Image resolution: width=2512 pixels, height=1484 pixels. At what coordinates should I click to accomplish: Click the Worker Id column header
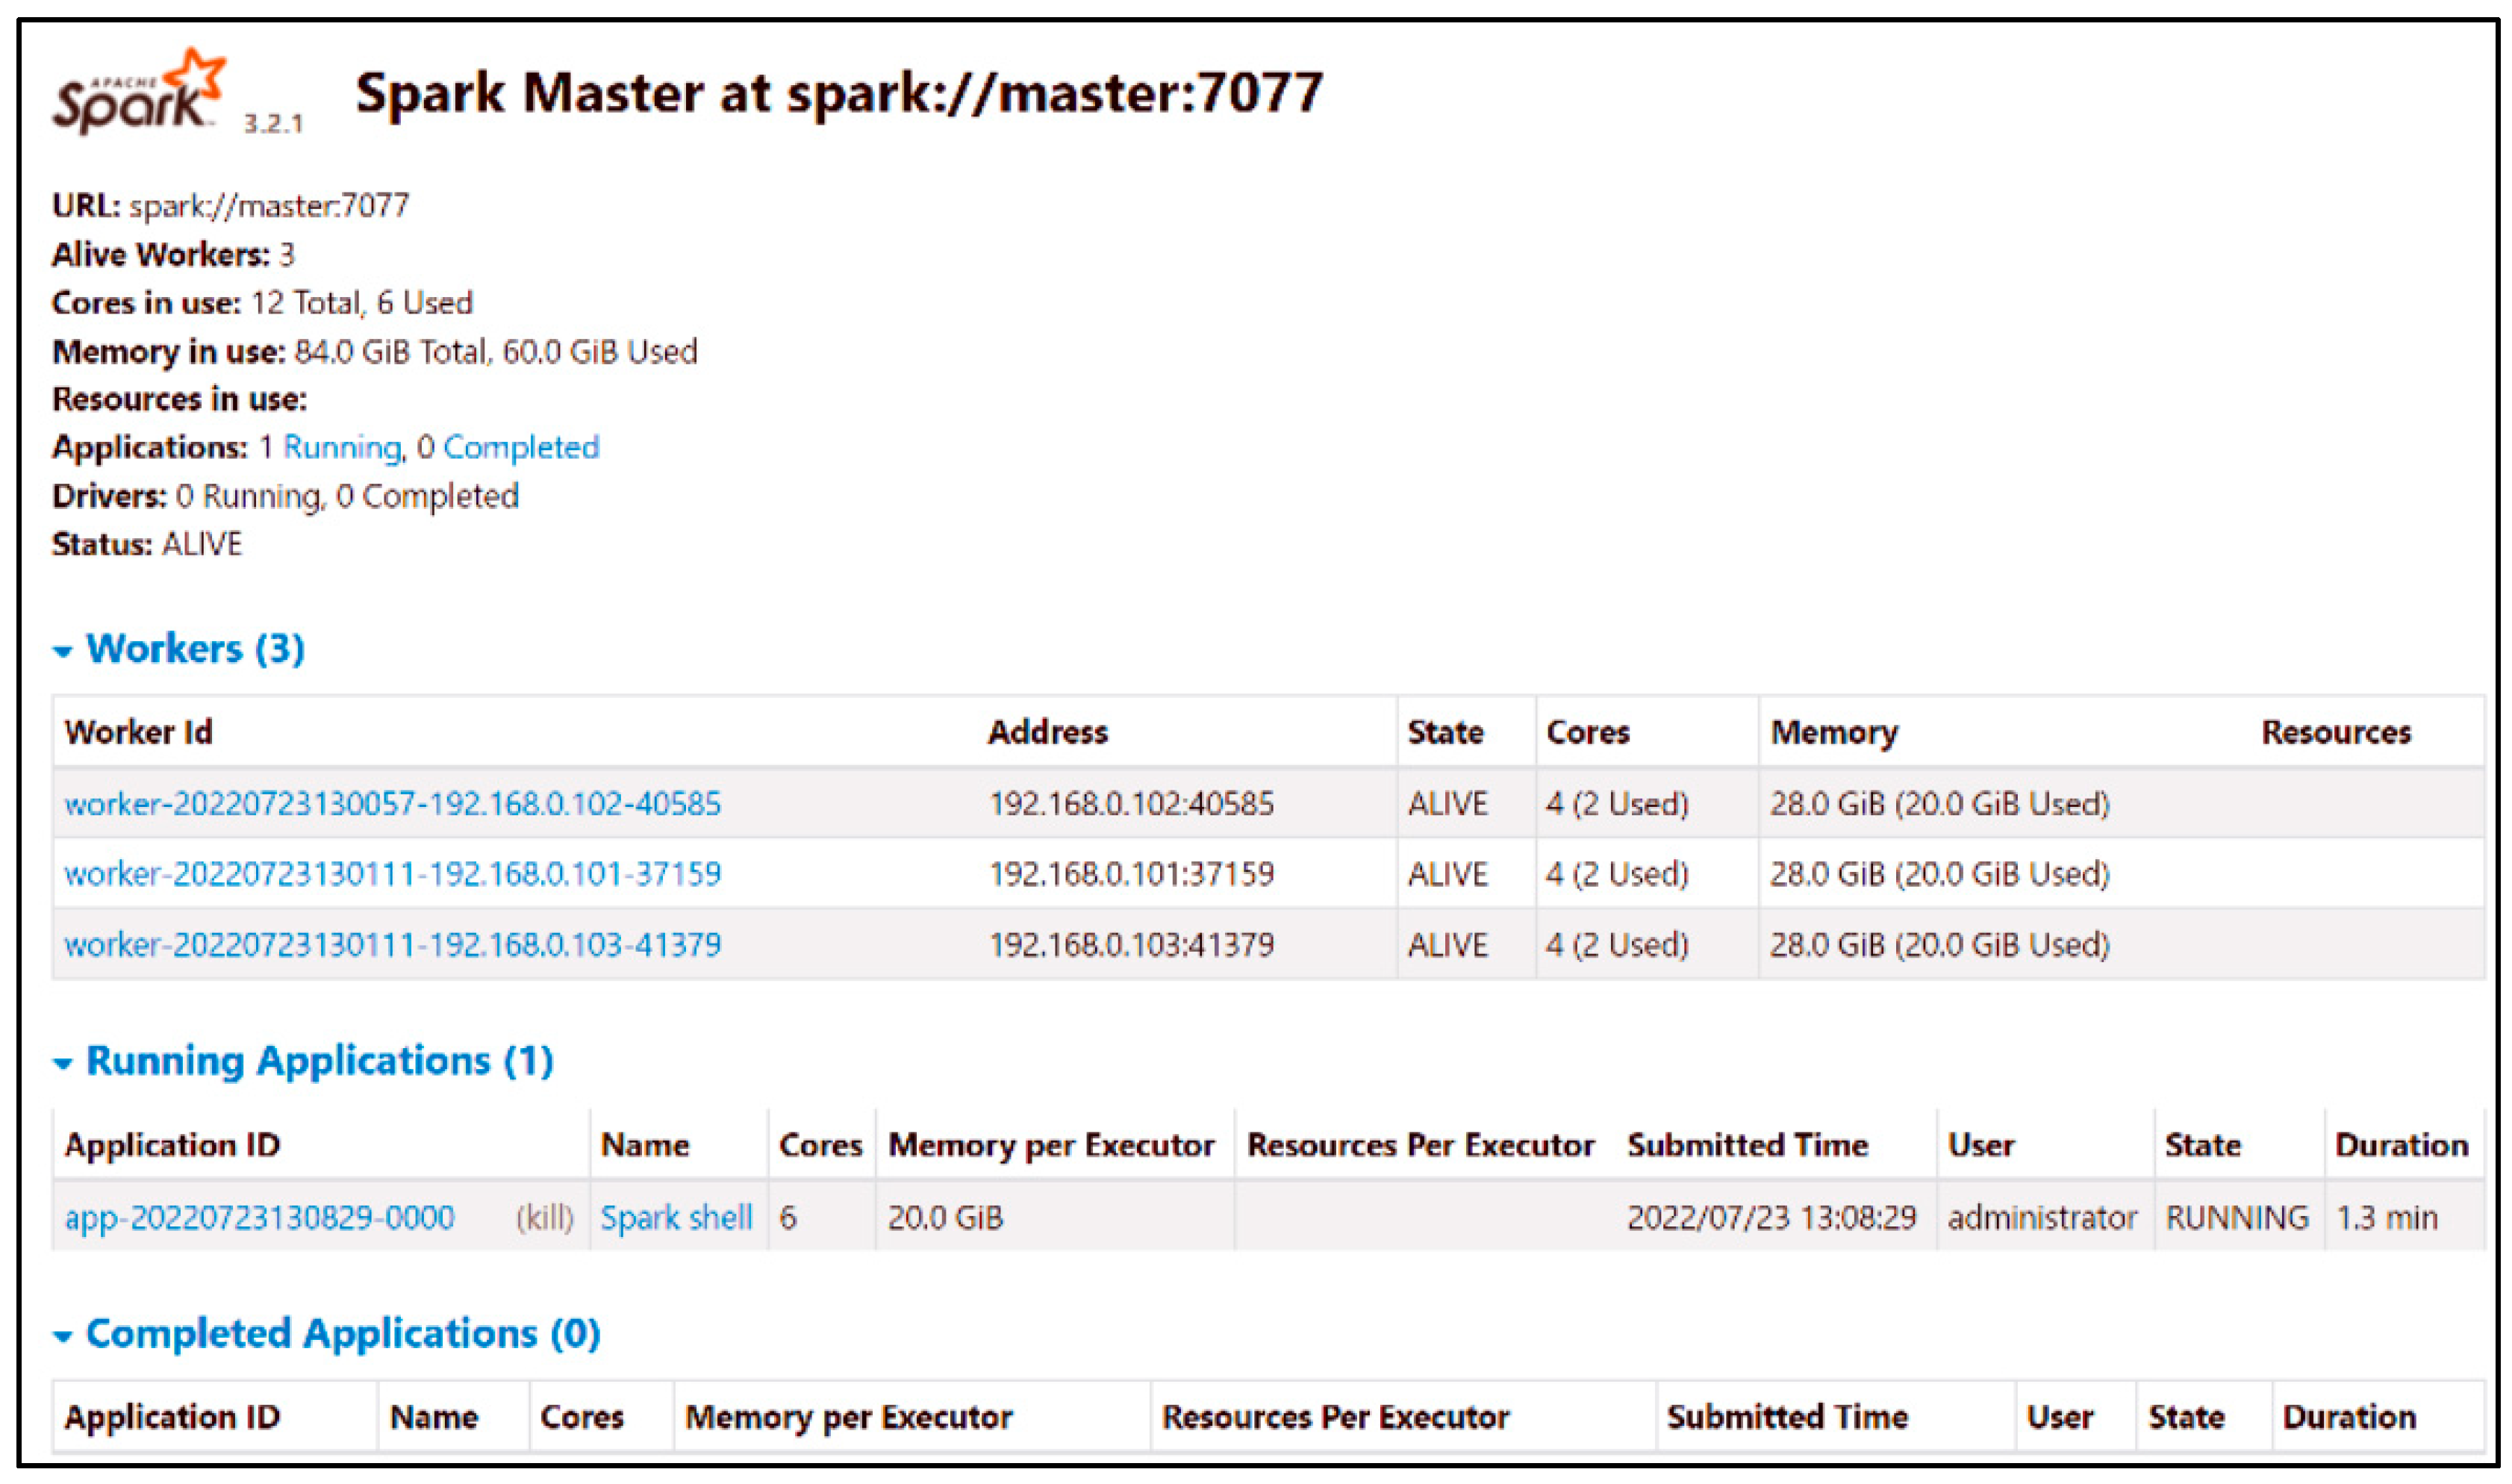[x=138, y=732]
